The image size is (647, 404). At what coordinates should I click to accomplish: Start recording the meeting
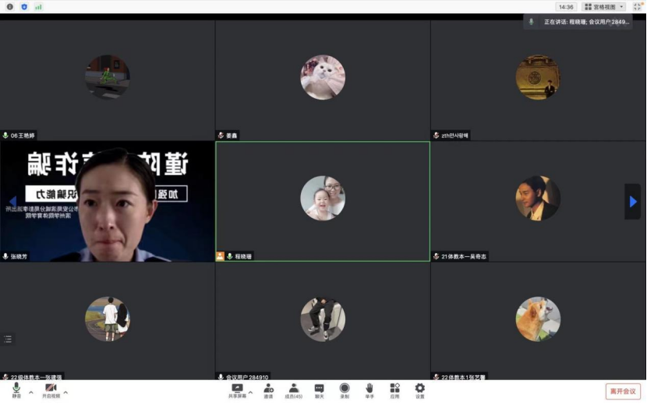tap(344, 389)
